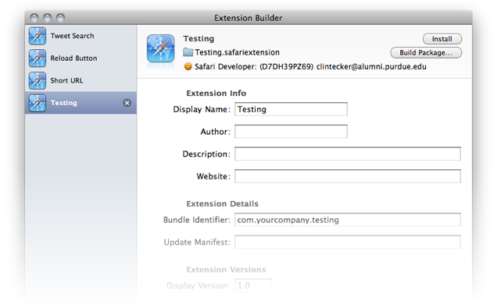Click the Extension Details heading
The image size is (497, 304).
click(222, 203)
